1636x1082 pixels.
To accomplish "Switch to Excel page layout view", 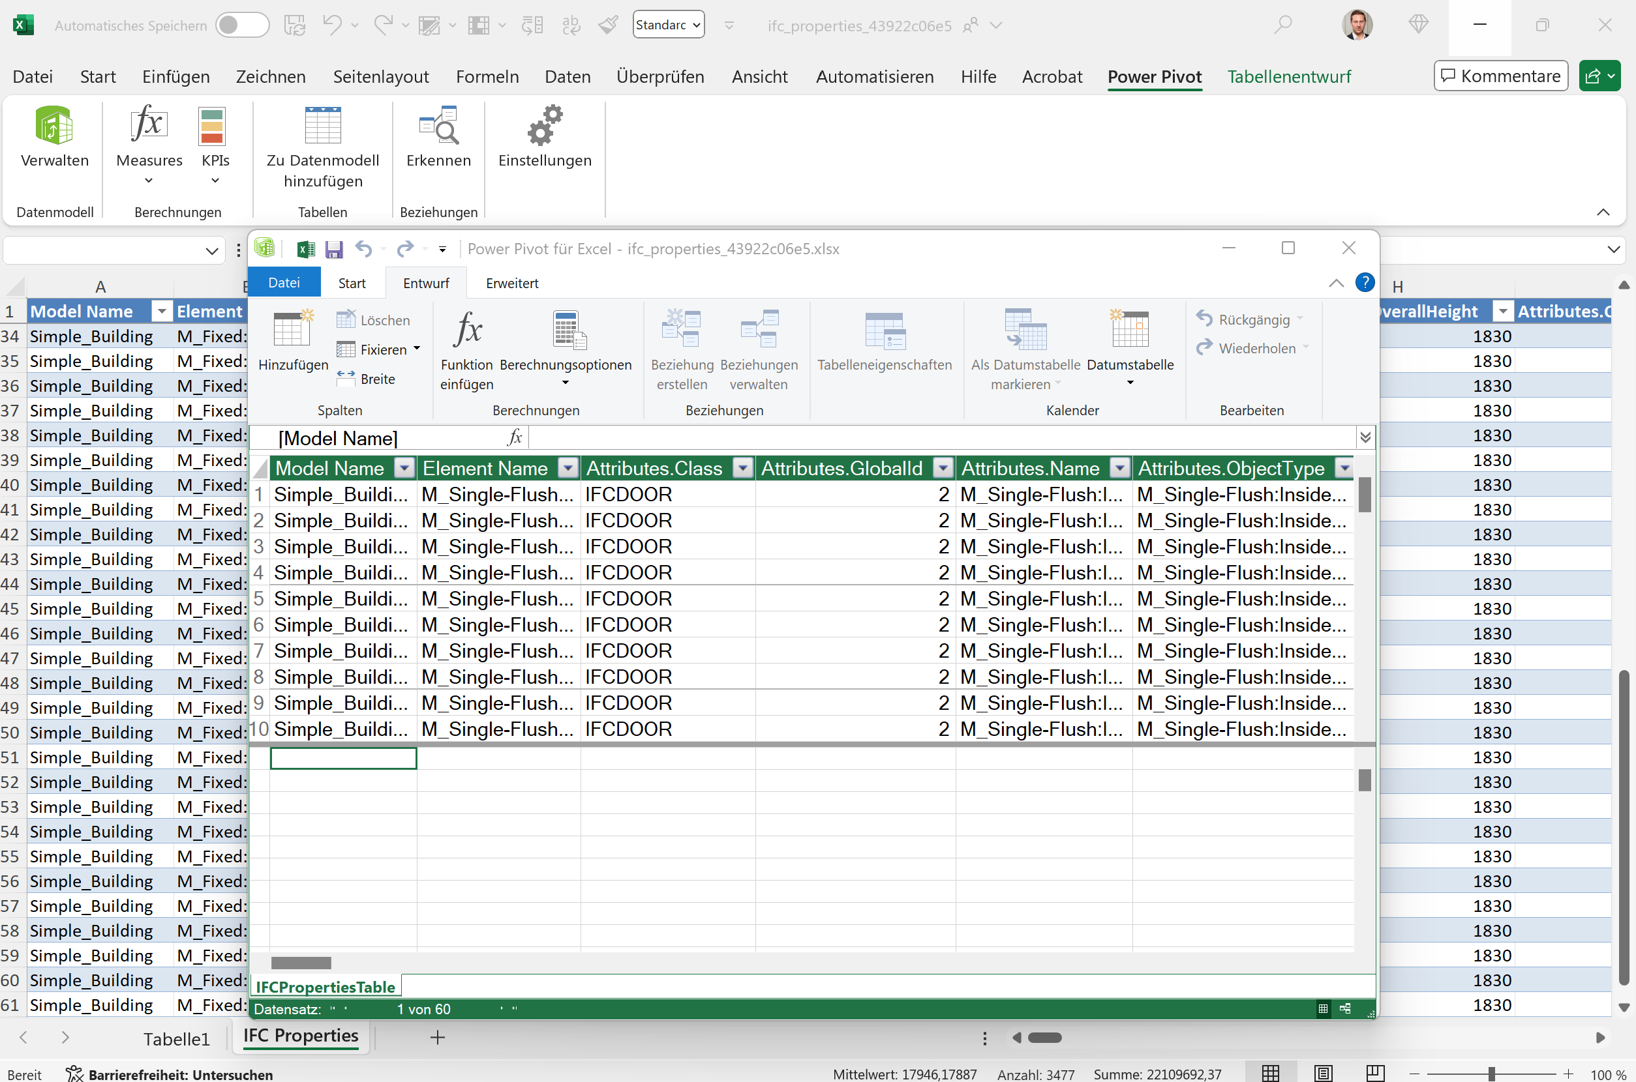I will click(x=1322, y=1073).
